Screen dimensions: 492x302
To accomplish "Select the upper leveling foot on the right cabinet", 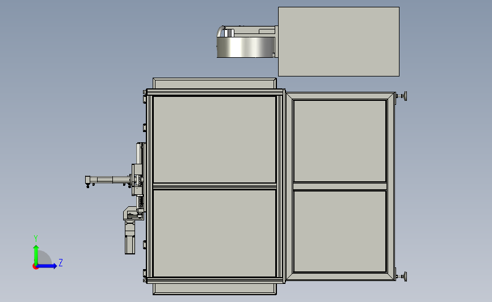I will coord(402,96).
